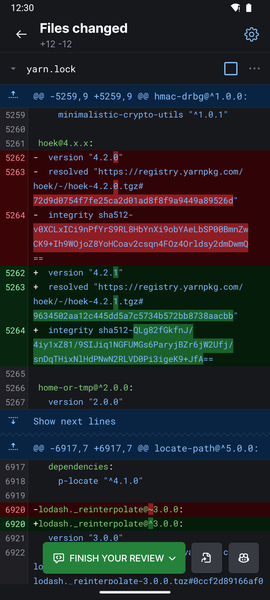
Task: Open the Copilot icon button
Action: [243, 558]
